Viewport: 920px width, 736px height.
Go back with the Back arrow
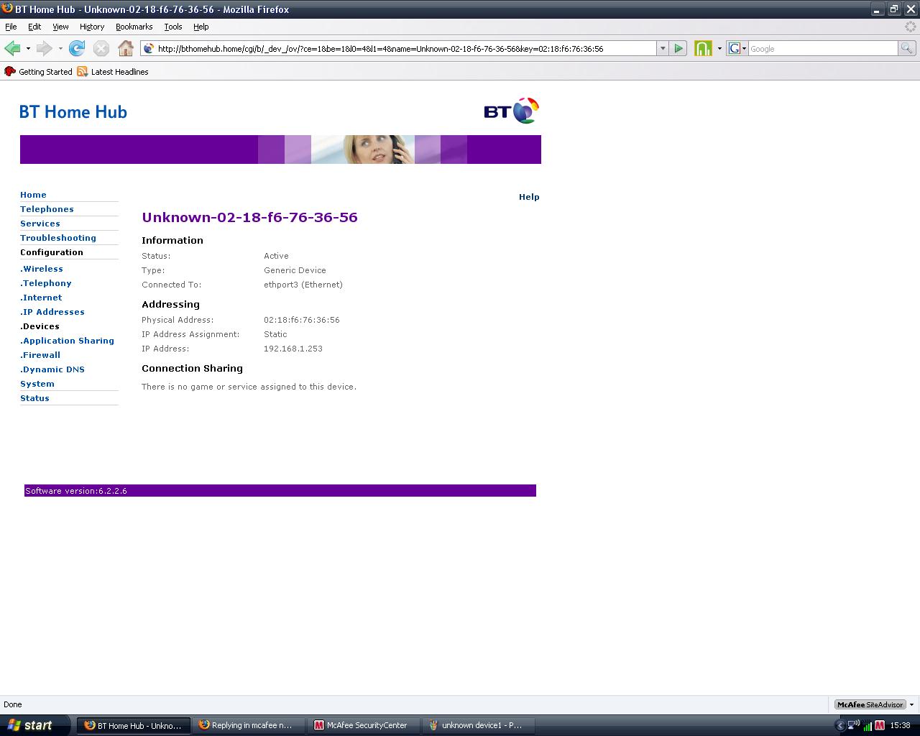tap(12, 48)
